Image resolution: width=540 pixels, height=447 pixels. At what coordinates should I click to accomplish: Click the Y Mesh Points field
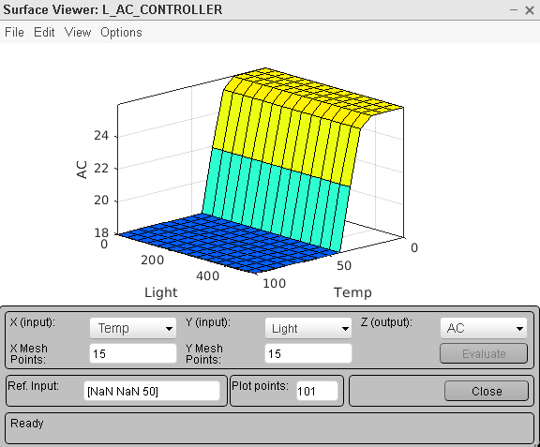point(308,353)
